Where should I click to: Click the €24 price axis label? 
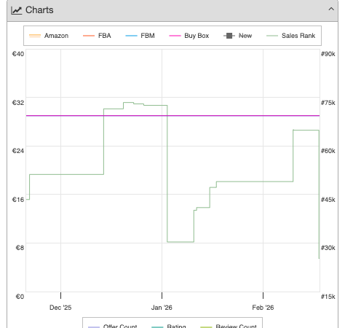18,151
